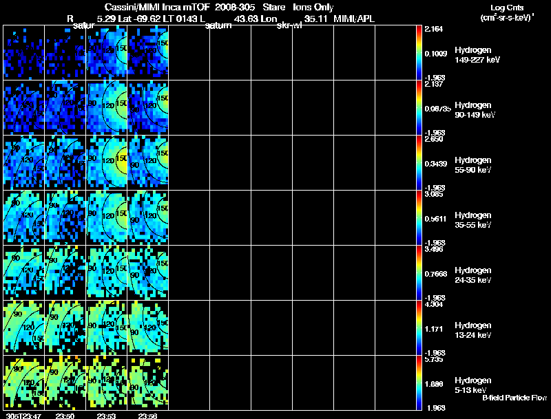The height and width of the screenshot is (419, 551).
Task: Click the color bar for Hydrogen 13-24 keV
Action: click(x=419, y=327)
